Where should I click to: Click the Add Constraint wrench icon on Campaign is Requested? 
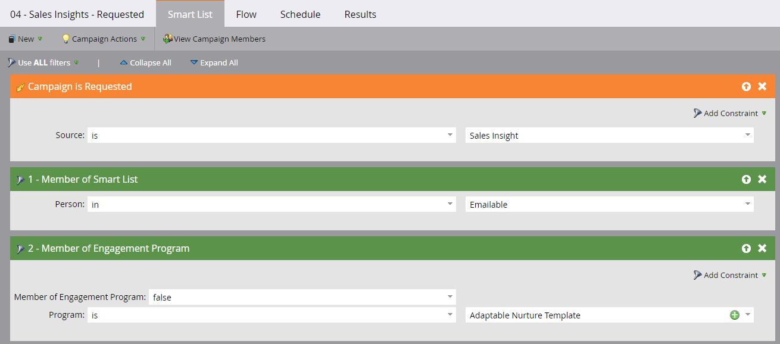click(x=696, y=113)
